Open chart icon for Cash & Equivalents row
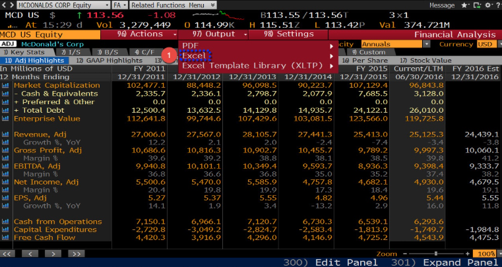Screen dimensions: 502x267 [5, 94]
